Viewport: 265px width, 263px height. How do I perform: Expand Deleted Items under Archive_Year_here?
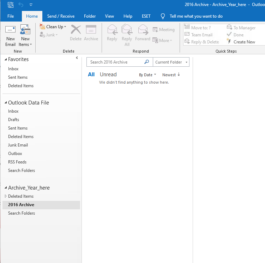pos(5,196)
